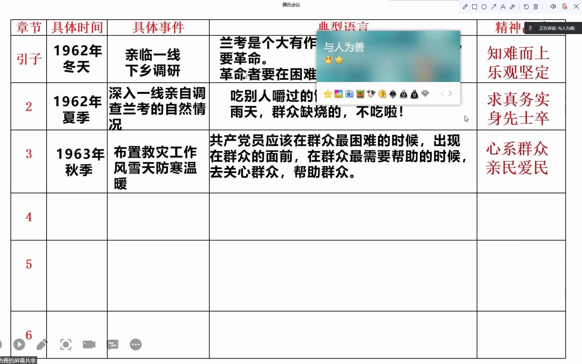The image size is (582, 364).
Task: Undo the last annotation
Action: [x=526, y=7]
